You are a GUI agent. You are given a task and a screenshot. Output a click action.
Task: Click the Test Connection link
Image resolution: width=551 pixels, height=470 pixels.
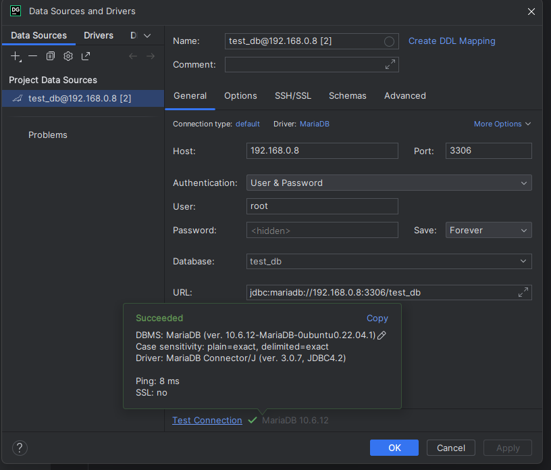click(x=207, y=421)
